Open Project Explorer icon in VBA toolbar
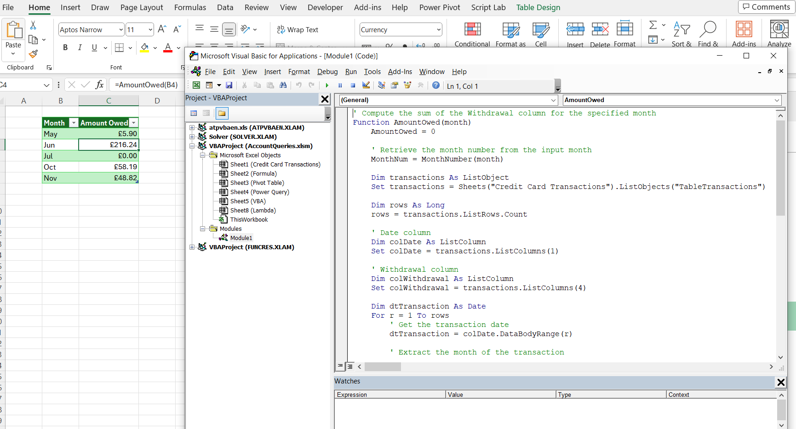Viewport: 796px width, 429px height. coord(382,86)
